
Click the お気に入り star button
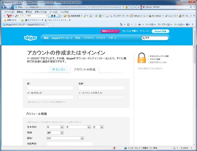click(10, 20)
